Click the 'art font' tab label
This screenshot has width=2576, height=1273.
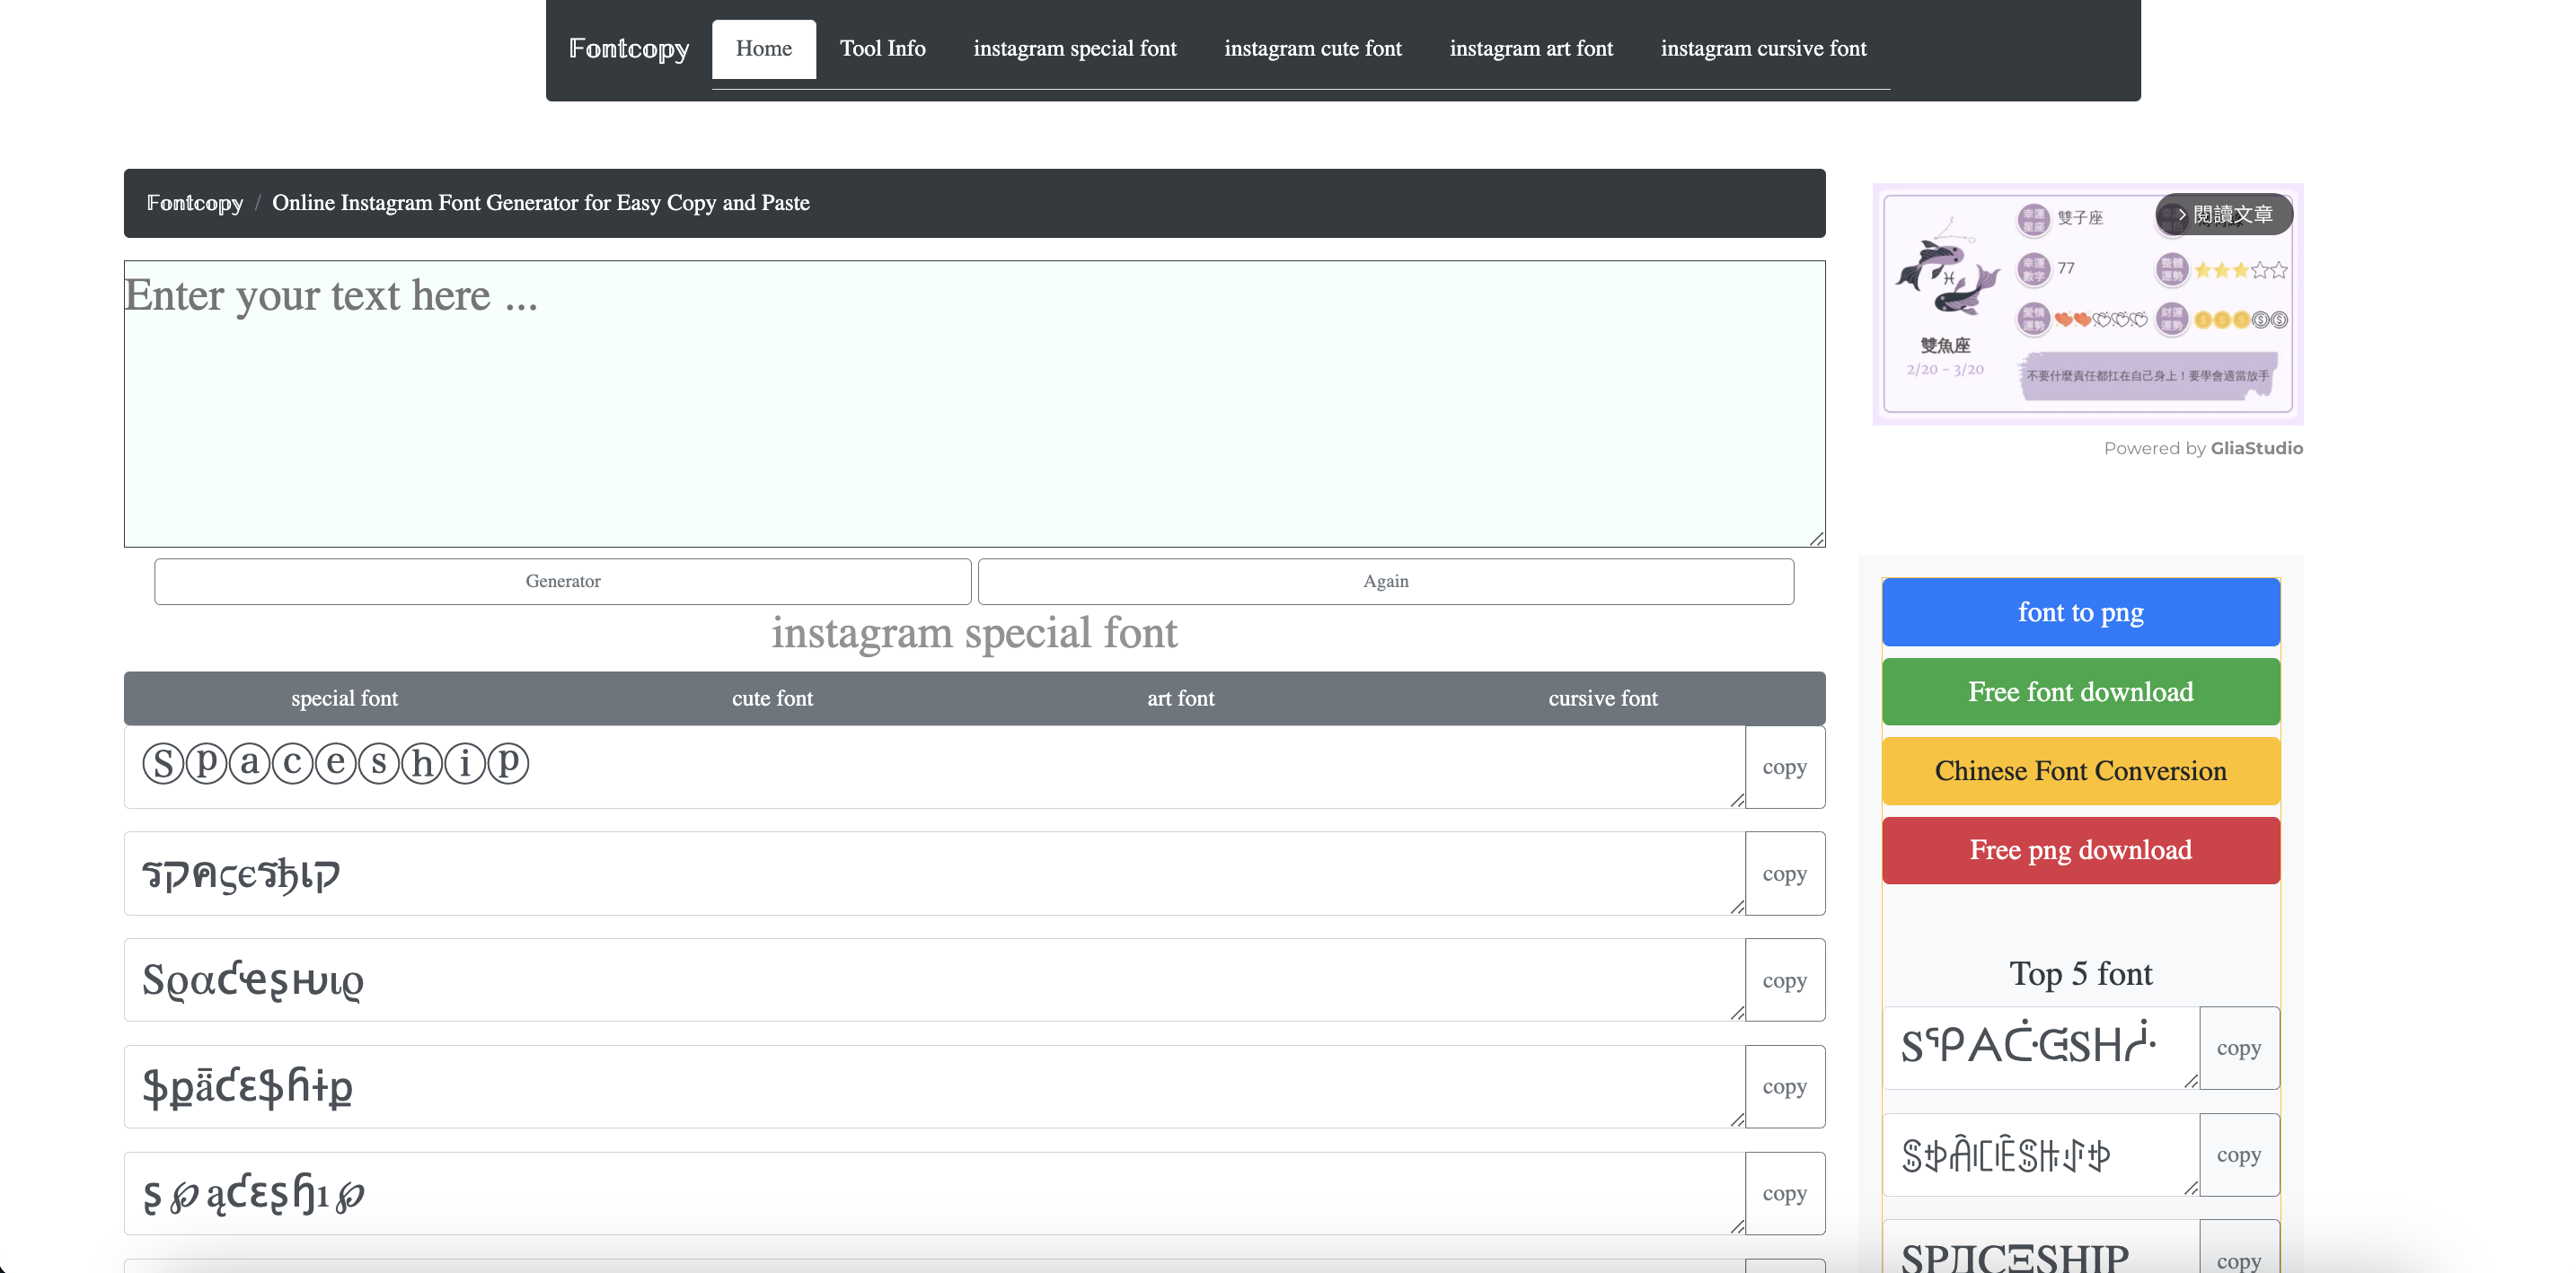[x=1179, y=698]
